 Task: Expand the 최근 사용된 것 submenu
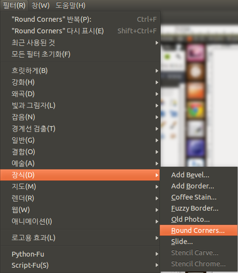pyautogui.click(x=80, y=43)
